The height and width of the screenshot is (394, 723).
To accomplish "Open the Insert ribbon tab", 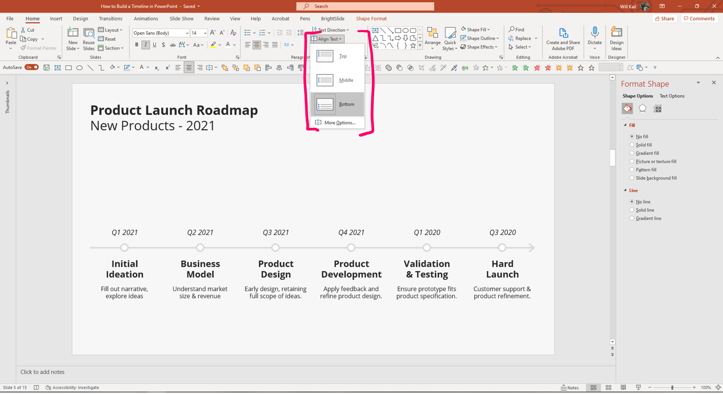I will pos(56,19).
